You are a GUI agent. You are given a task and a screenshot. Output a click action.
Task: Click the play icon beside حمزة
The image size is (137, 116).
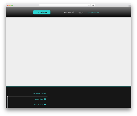[x=45, y=99]
